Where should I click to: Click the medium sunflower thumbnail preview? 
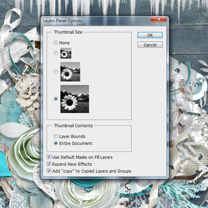click(x=70, y=72)
